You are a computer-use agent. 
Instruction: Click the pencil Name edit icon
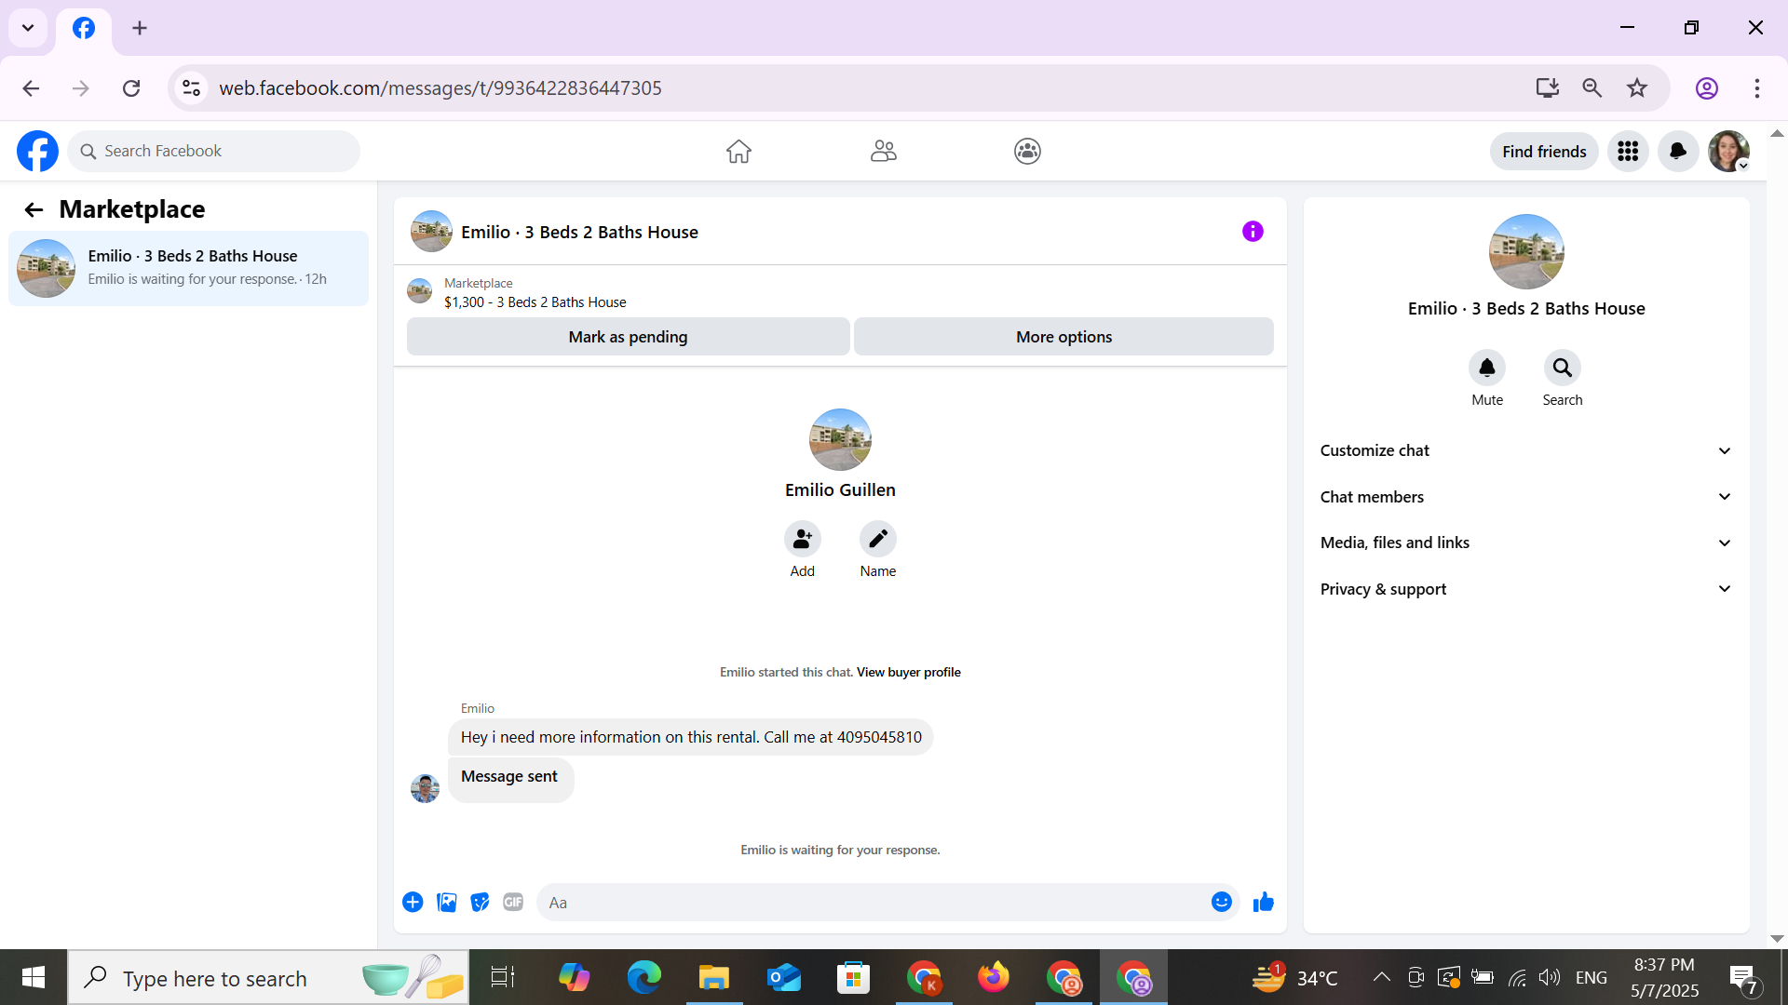click(x=877, y=539)
